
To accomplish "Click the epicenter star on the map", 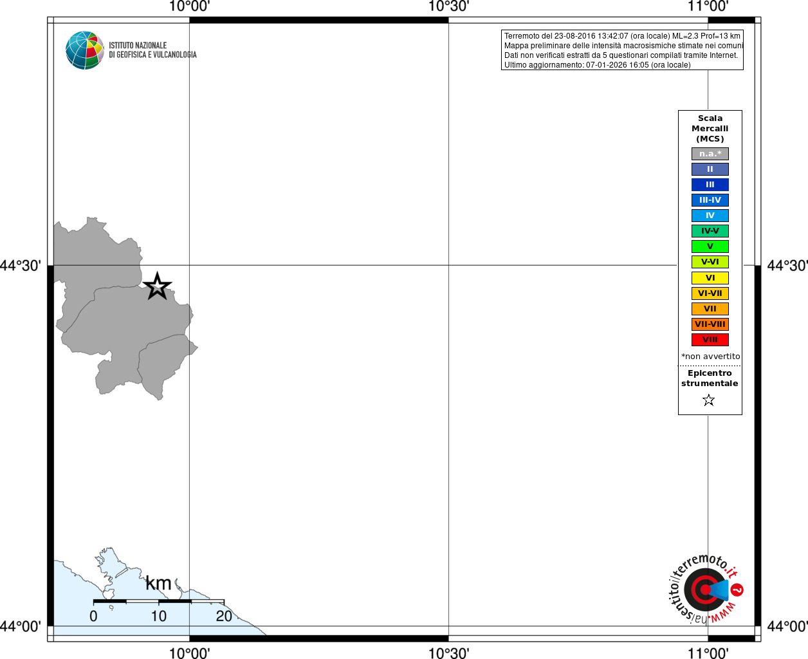I will [x=157, y=286].
